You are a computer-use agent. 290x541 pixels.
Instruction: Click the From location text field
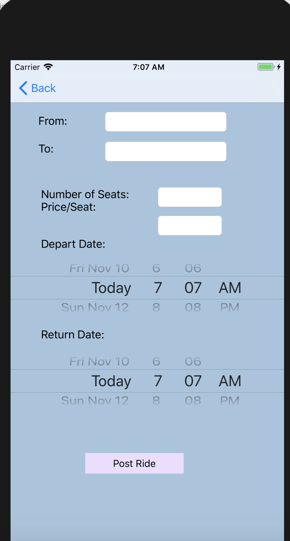click(165, 122)
